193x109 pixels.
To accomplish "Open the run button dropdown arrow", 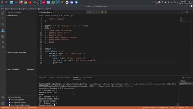I will coord(184,12).
